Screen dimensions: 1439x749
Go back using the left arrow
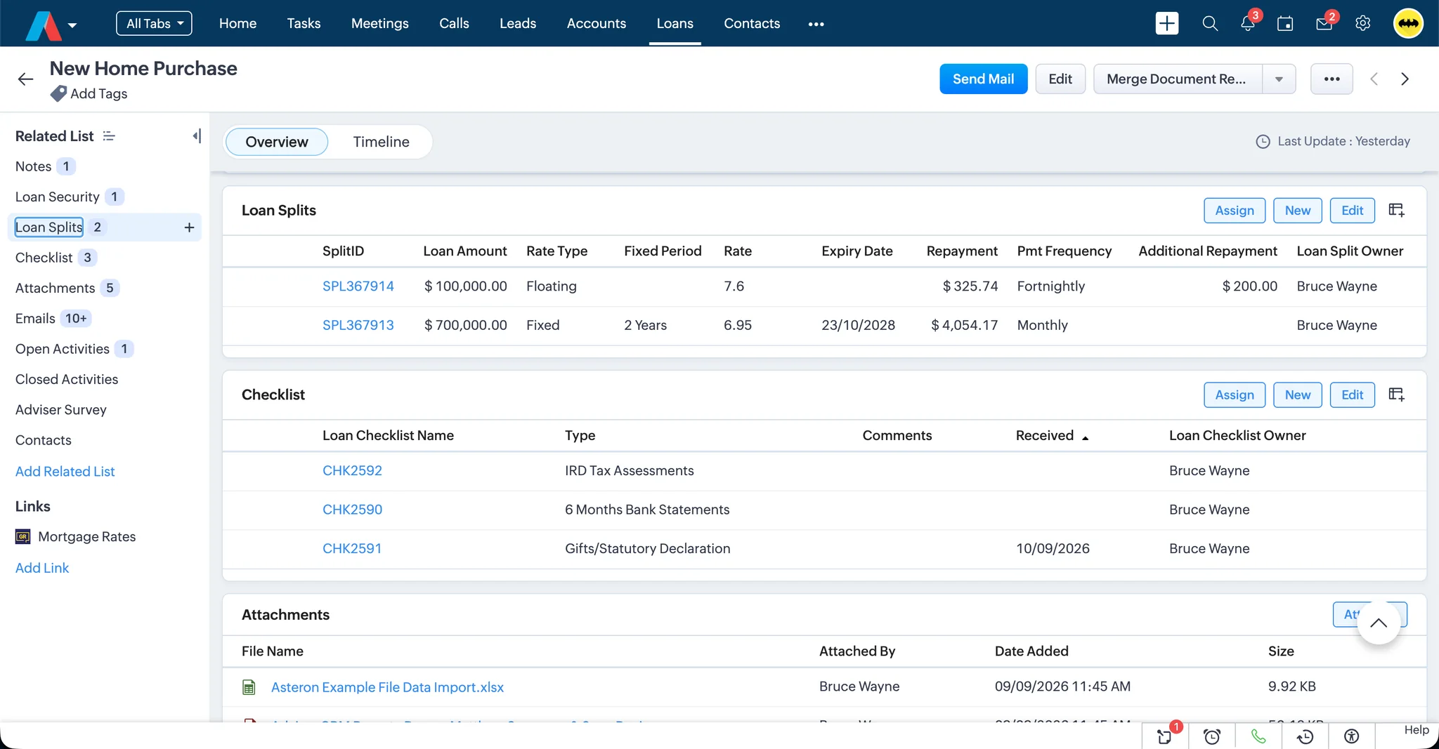(26, 79)
